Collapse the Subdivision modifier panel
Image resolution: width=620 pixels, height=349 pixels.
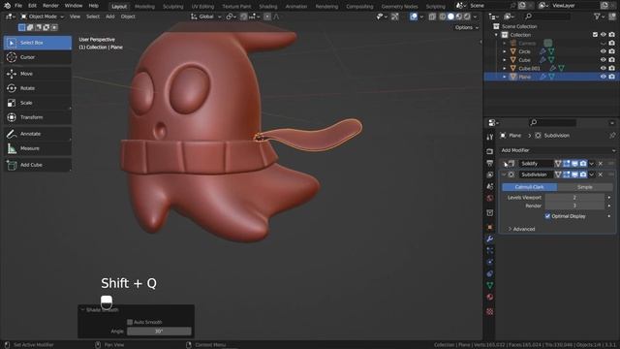[504, 174]
